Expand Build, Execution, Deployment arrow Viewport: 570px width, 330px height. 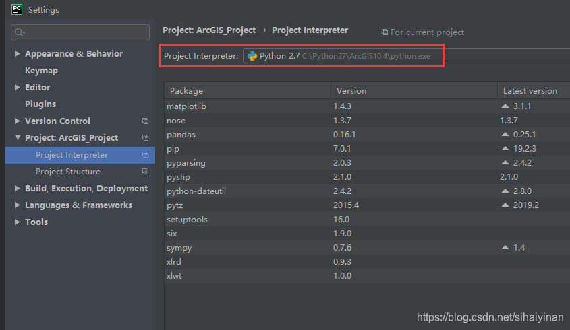(17, 188)
